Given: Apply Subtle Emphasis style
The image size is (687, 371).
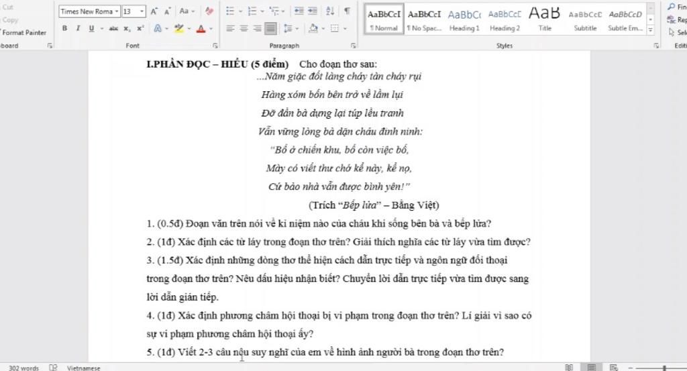Looking at the screenshot, I should pos(625,19).
